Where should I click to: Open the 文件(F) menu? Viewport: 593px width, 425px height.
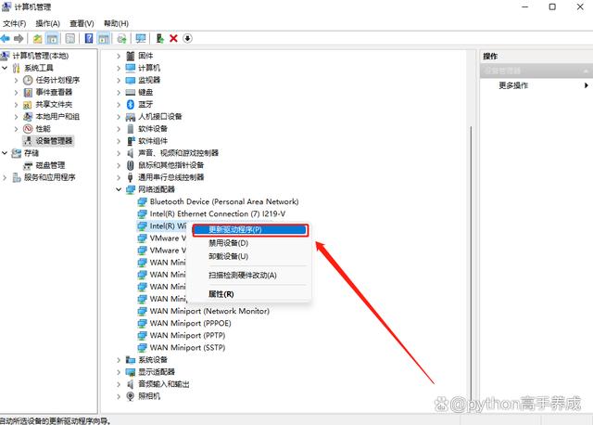(x=15, y=23)
